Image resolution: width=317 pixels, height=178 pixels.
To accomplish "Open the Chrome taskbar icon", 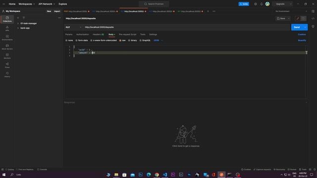I will (x=157, y=175).
